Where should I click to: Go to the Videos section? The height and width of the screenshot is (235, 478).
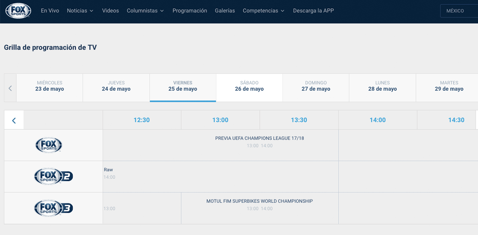click(x=110, y=11)
